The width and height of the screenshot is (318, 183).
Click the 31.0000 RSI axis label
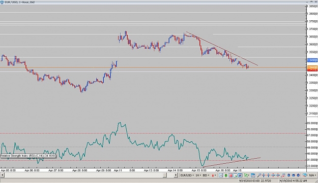tap(312, 160)
